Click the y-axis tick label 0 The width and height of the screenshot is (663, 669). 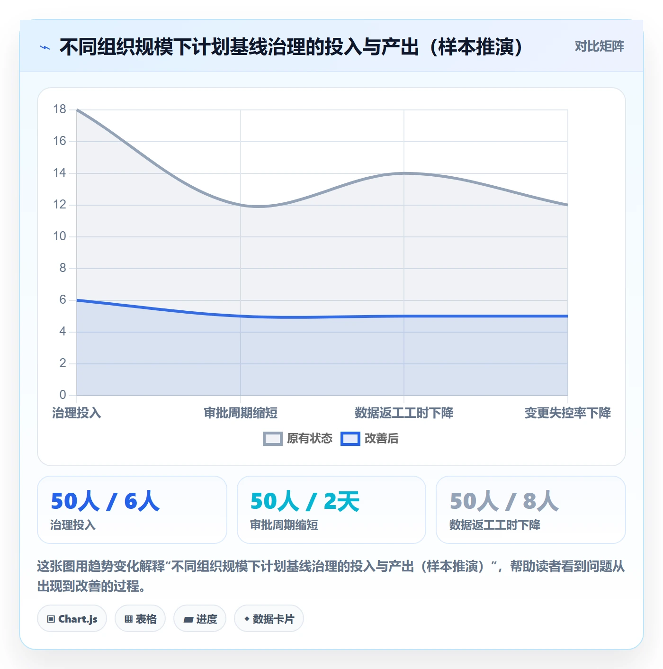pyautogui.click(x=63, y=395)
